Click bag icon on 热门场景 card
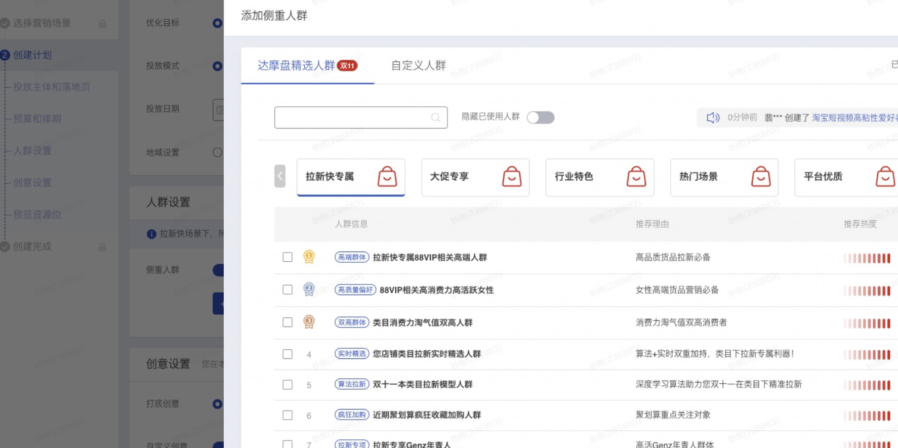Viewport: 898px width, 448px height. point(761,177)
